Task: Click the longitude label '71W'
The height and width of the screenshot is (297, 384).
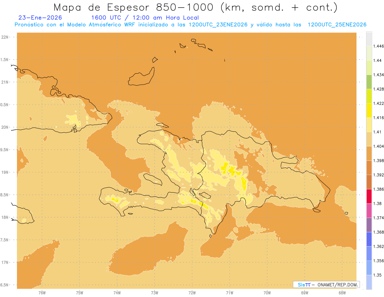Action: (229, 293)
